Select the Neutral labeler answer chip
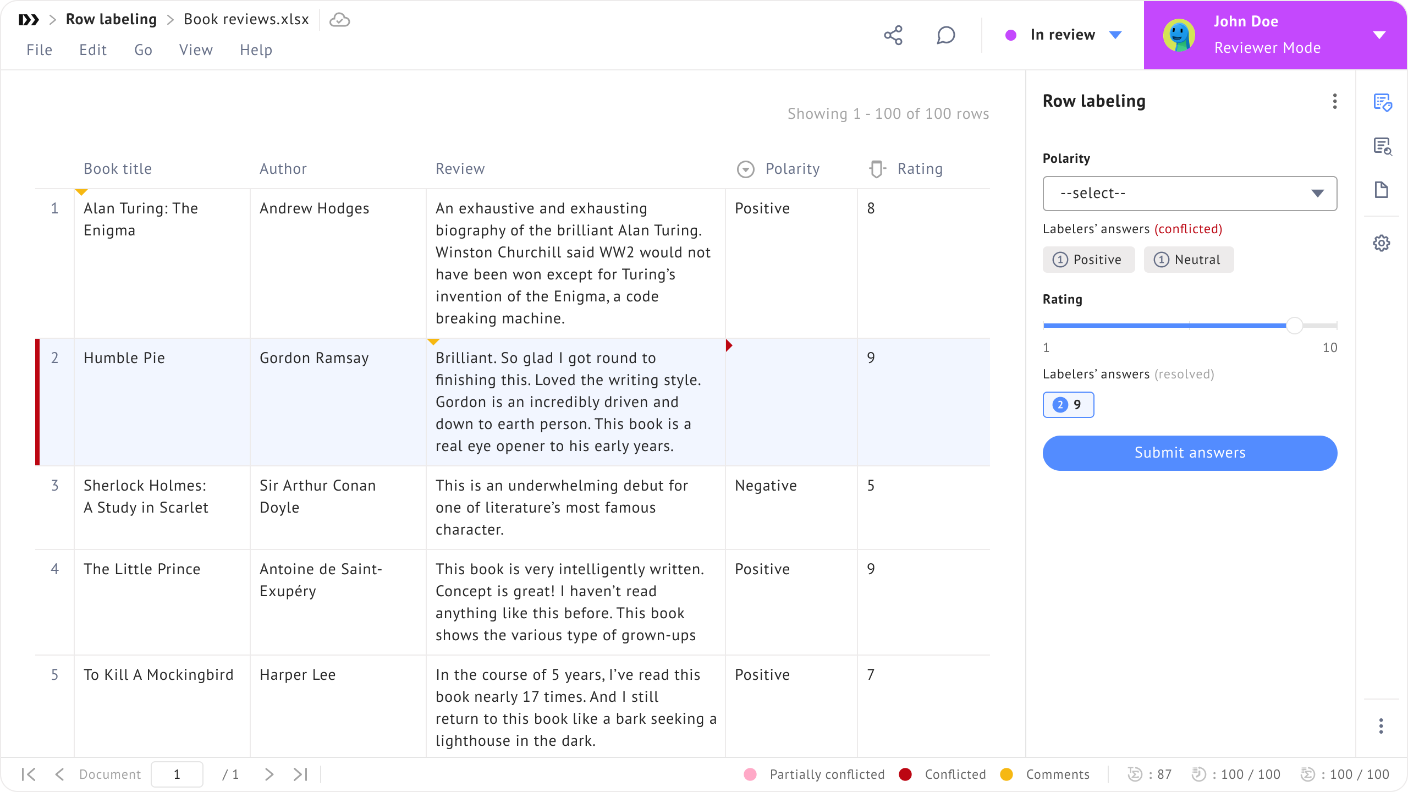Viewport: 1408px width, 792px height. [1189, 260]
